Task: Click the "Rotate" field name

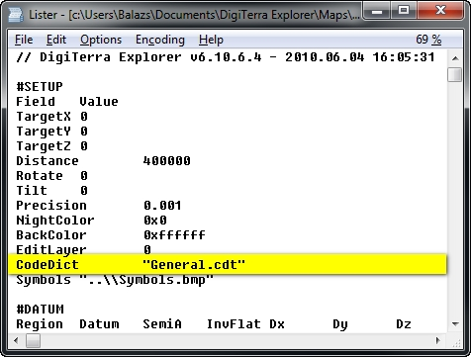Action: 40,176
